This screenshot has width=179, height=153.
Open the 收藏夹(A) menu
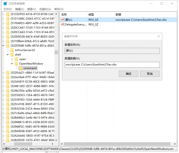coord(45,9)
